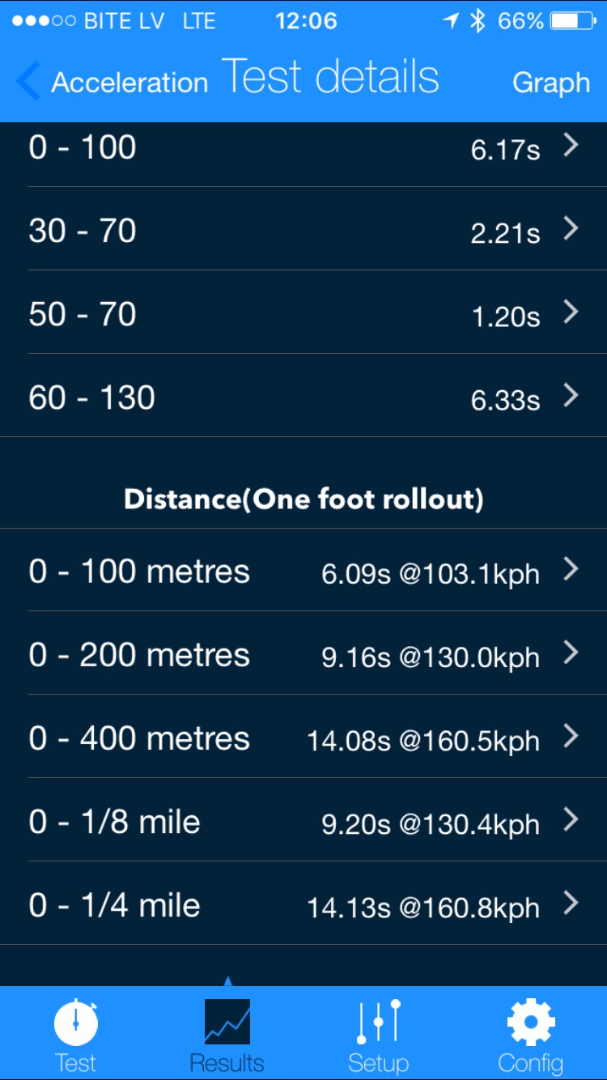Tap the battery indicator icon
The width and height of the screenshot is (607, 1080).
pos(573,21)
